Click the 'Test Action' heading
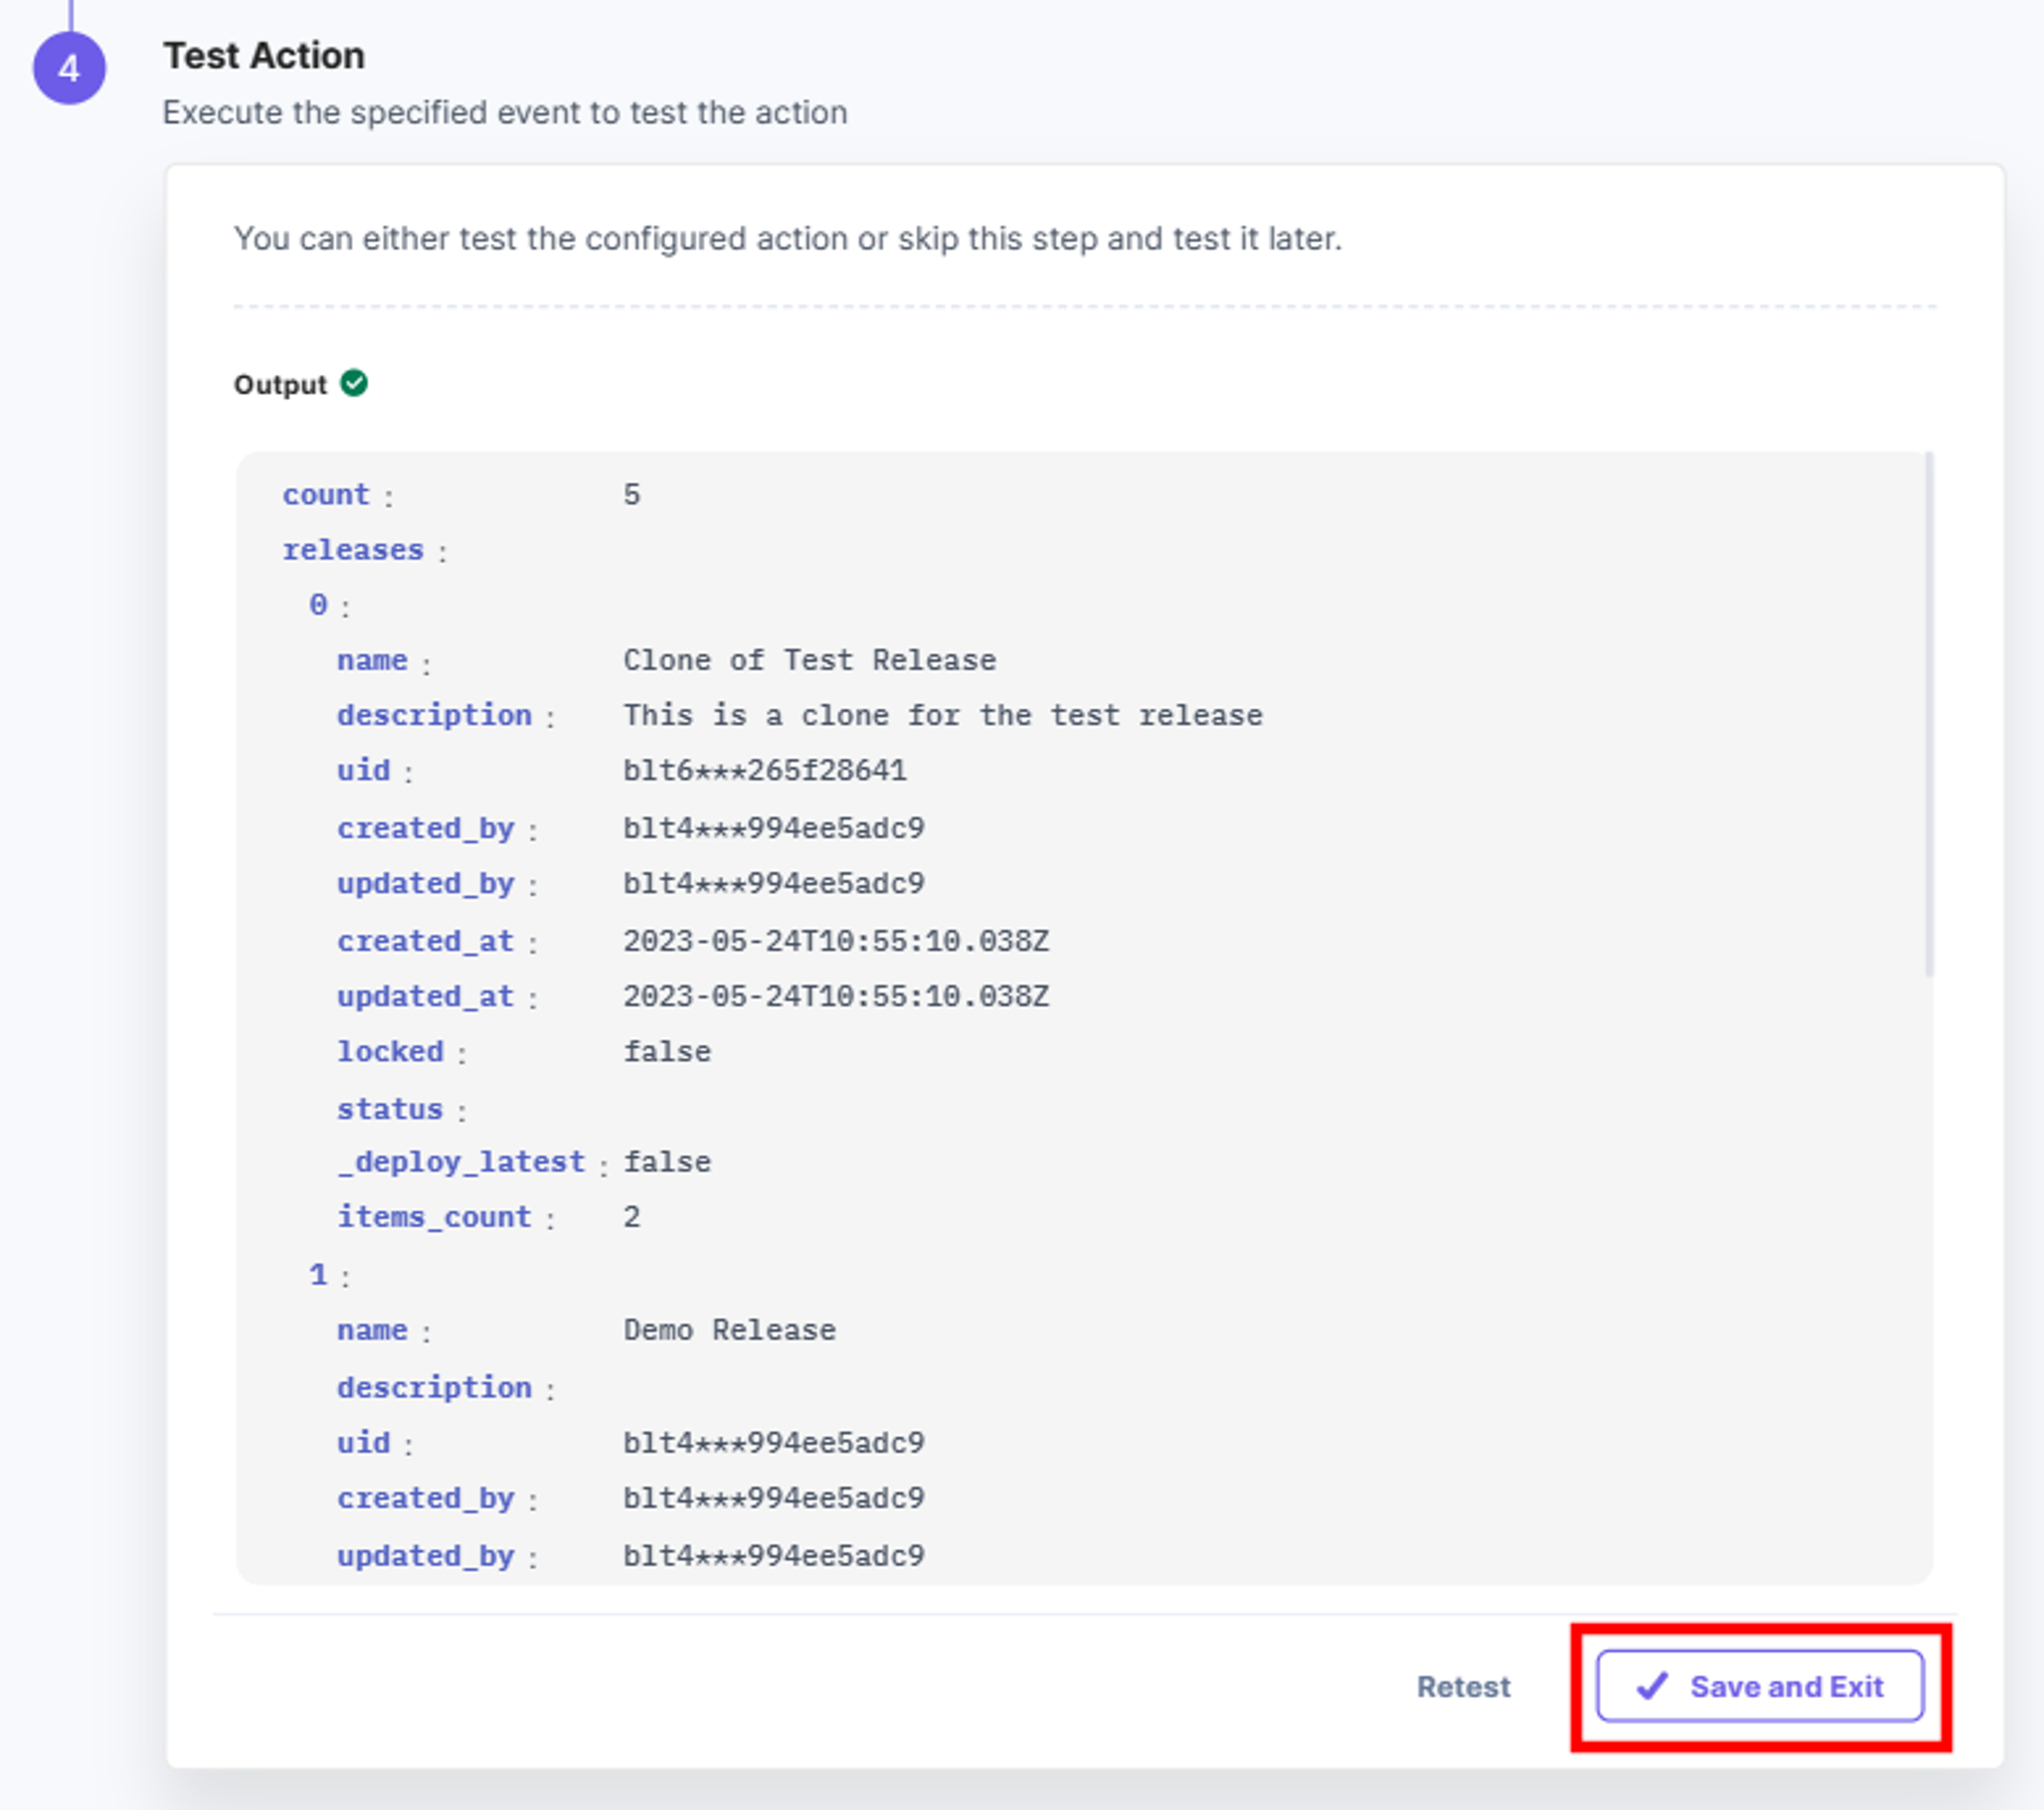The height and width of the screenshot is (1810, 2044). pos(264,56)
